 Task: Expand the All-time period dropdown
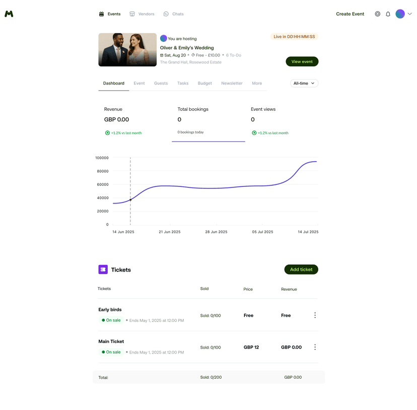coord(304,83)
